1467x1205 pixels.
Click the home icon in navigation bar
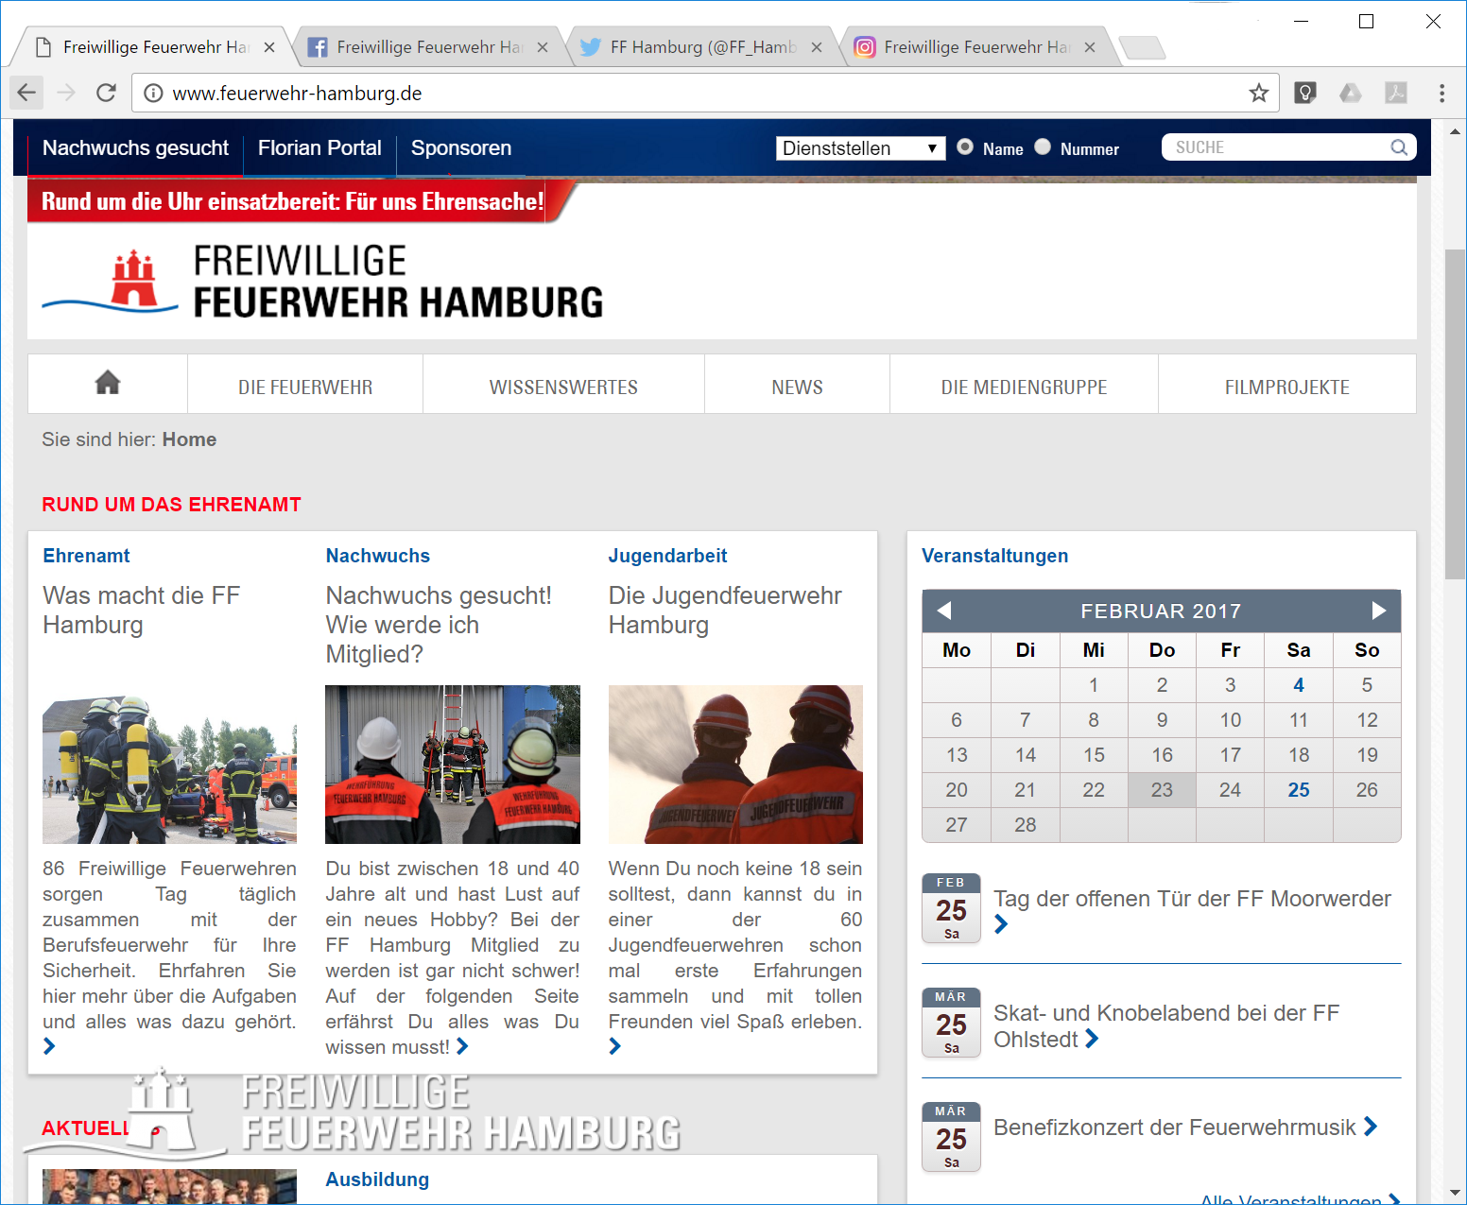pyautogui.click(x=108, y=384)
